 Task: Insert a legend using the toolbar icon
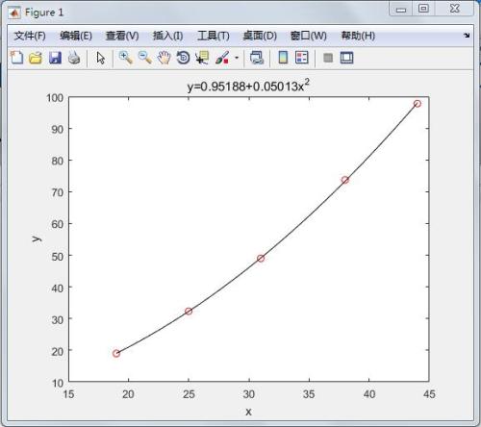pyautogui.click(x=302, y=58)
